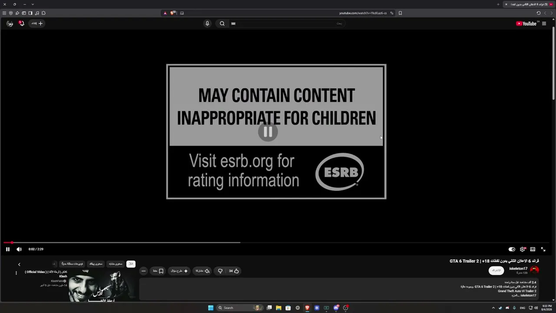Open File Explorer from the taskbar
The height and width of the screenshot is (313, 556).
click(x=278, y=308)
